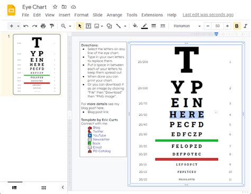Switch to grid view button

[44, 188]
